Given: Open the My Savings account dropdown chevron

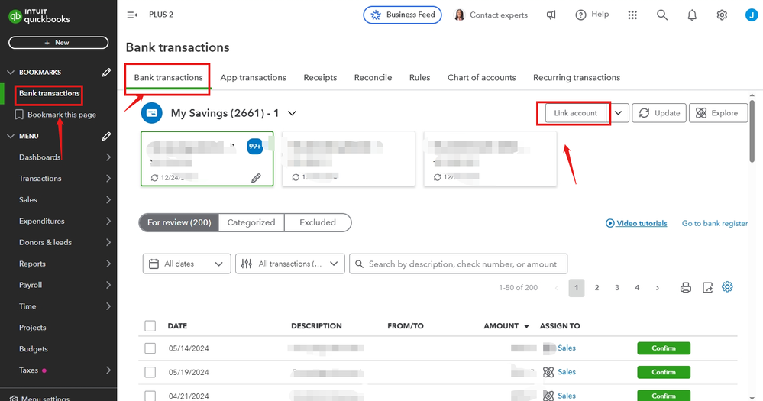Looking at the screenshot, I should coord(292,113).
